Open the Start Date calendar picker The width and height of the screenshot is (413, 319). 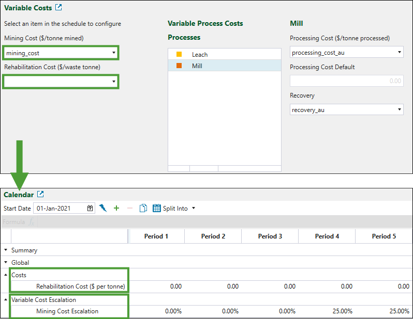[90, 209]
